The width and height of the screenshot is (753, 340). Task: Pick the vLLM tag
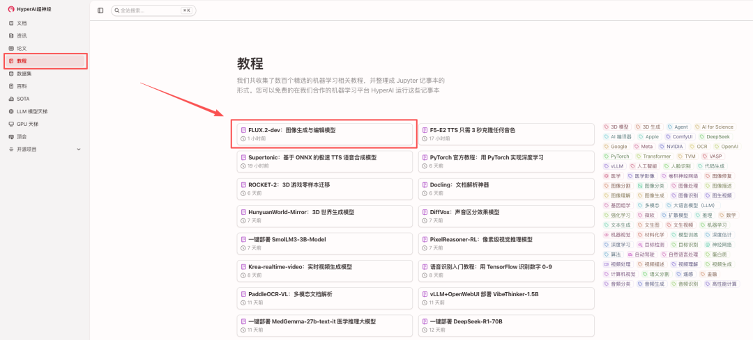[x=614, y=166]
